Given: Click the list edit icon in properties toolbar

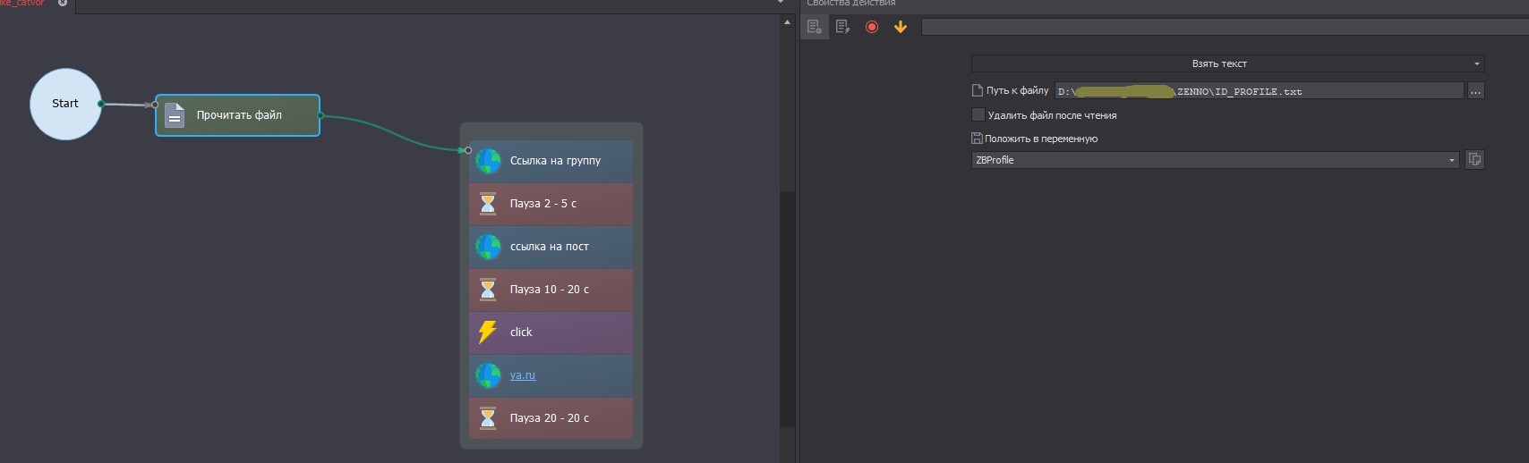Looking at the screenshot, I should click(842, 27).
